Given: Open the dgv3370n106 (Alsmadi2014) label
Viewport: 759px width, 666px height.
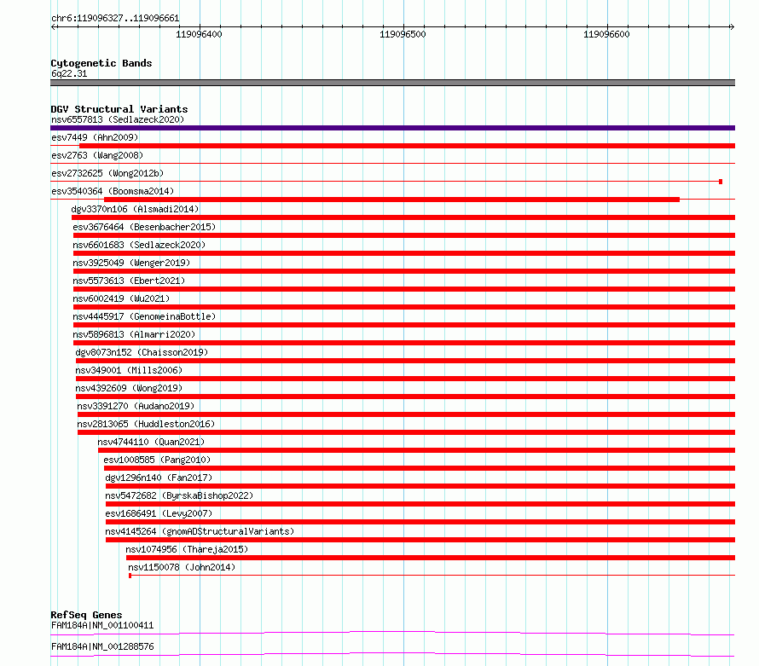Looking at the screenshot, I should pyautogui.click(x=135, y=209).
